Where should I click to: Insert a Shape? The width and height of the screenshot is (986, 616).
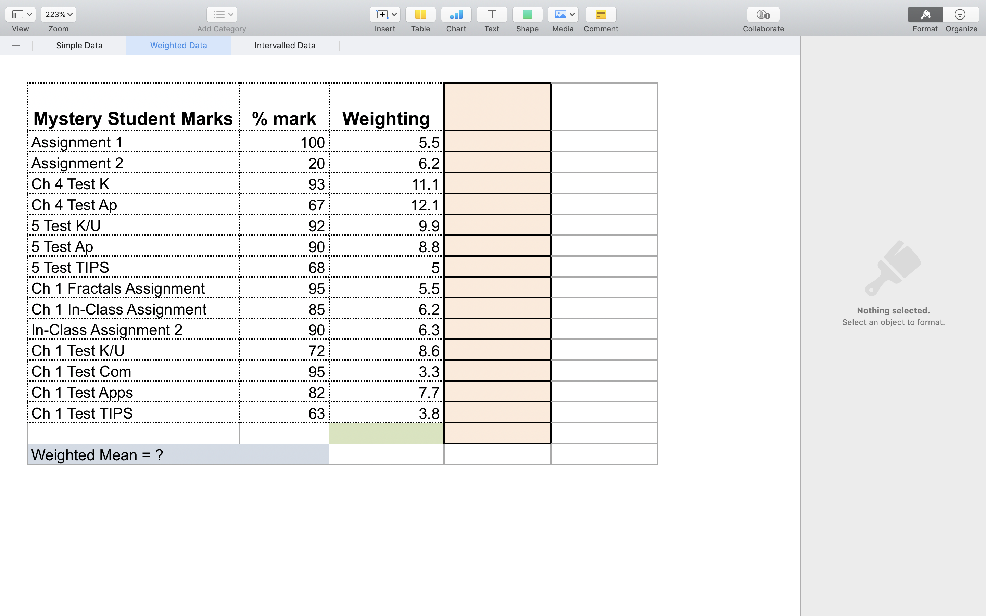(x=527, y=14)
